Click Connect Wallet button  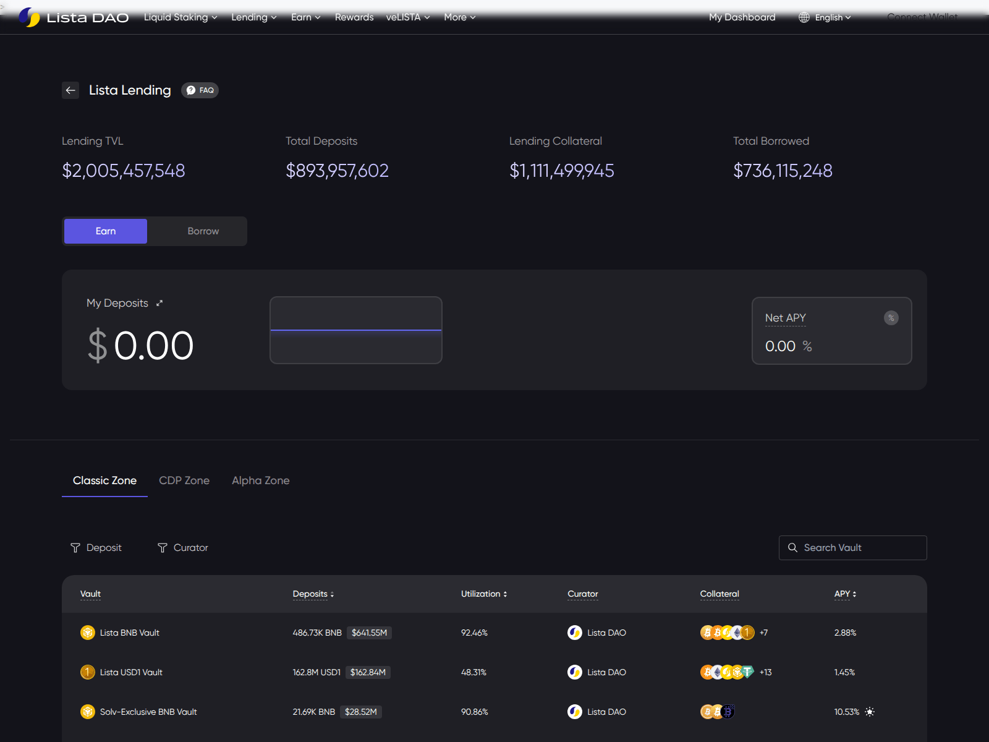tap(922, 17)
